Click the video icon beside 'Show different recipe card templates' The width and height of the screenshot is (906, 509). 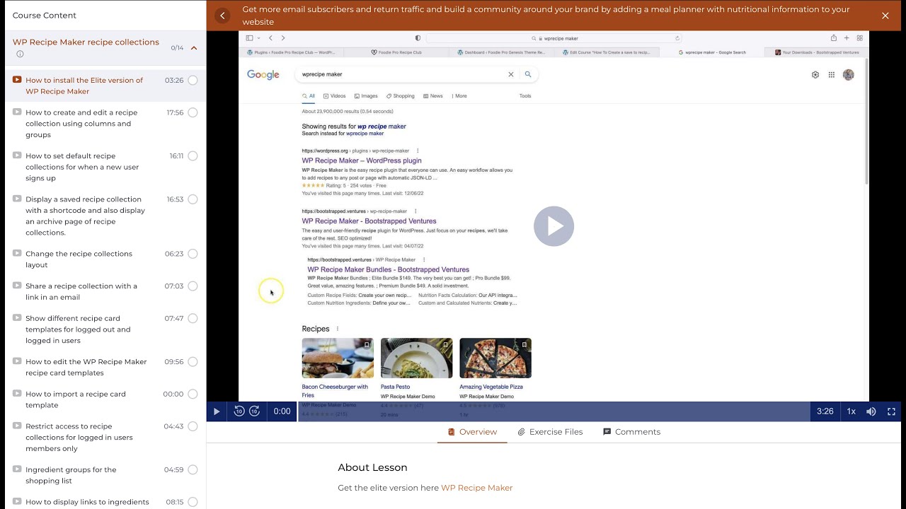17,318
